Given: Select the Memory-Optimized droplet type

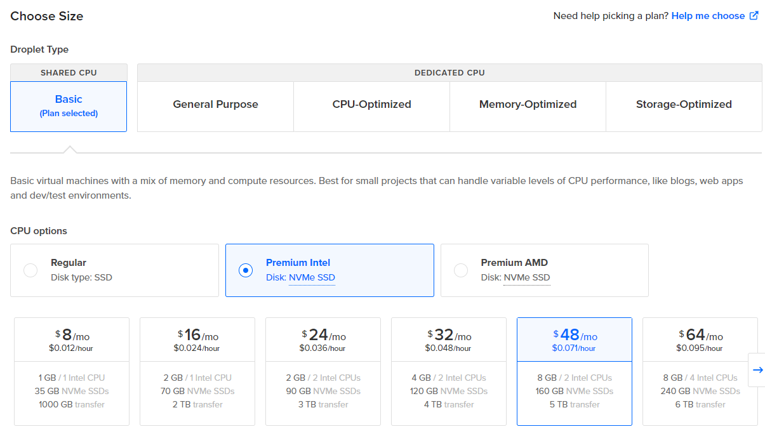Looking at the screenshot, I should click(x=528, y=103).
